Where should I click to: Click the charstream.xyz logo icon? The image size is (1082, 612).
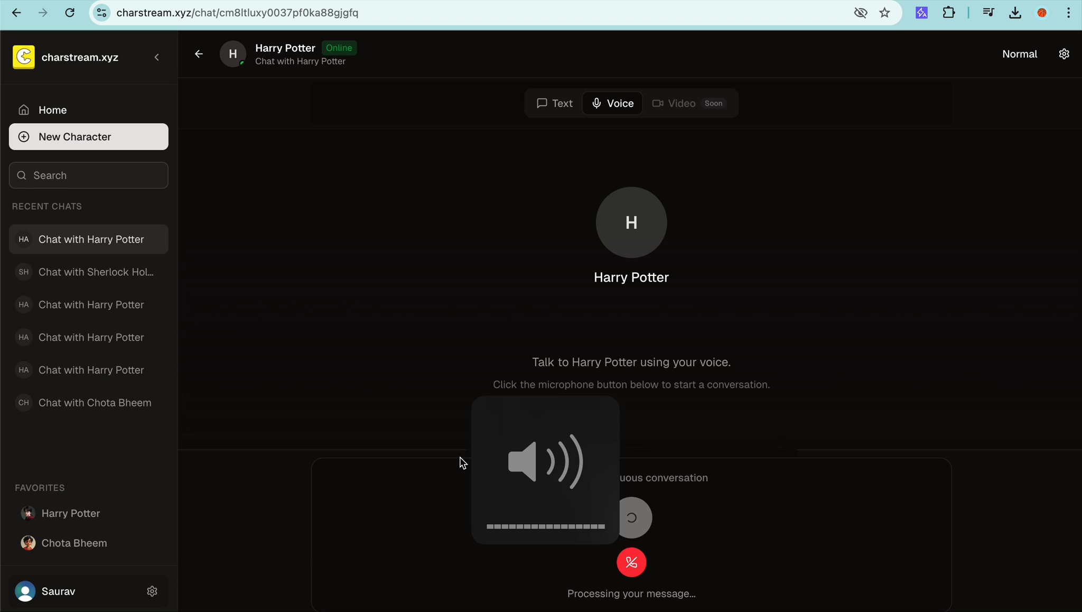24,57
